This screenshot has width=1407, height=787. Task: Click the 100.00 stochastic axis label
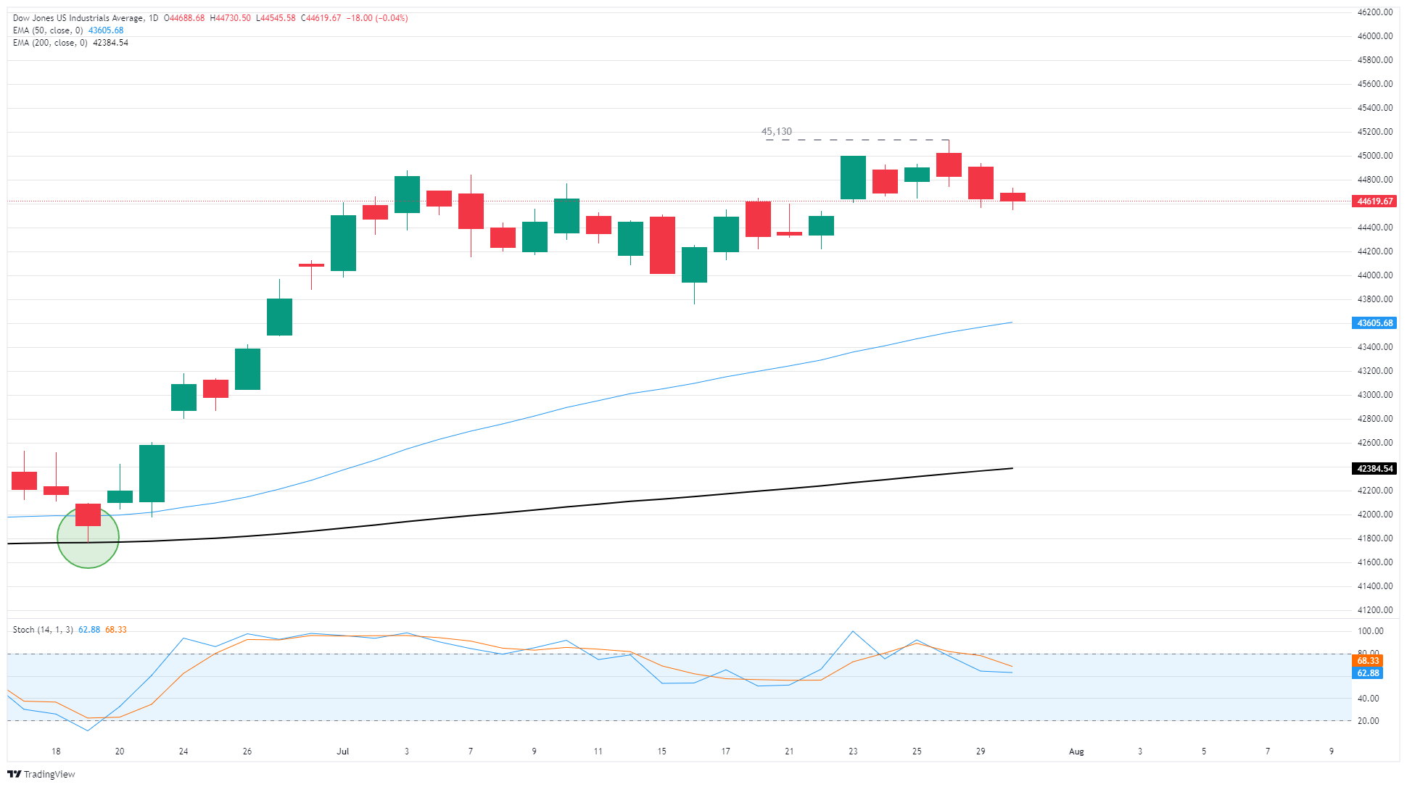(1370, 631)
